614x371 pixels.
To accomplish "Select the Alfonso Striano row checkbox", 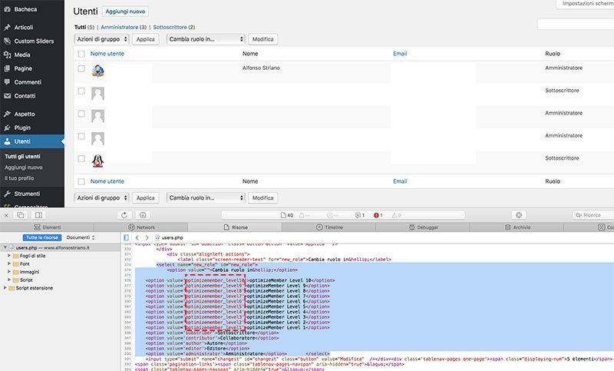I will click(x=81, y=68).
